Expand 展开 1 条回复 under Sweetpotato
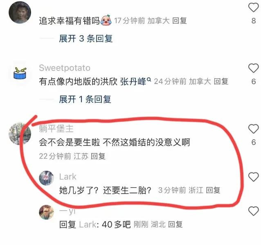 tap(85, 99)
